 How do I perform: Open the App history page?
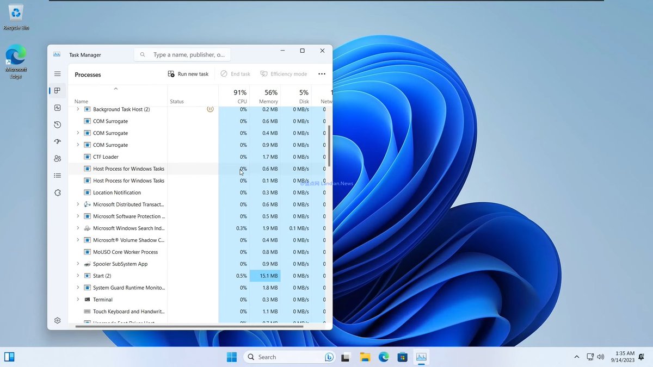[57, 125]
